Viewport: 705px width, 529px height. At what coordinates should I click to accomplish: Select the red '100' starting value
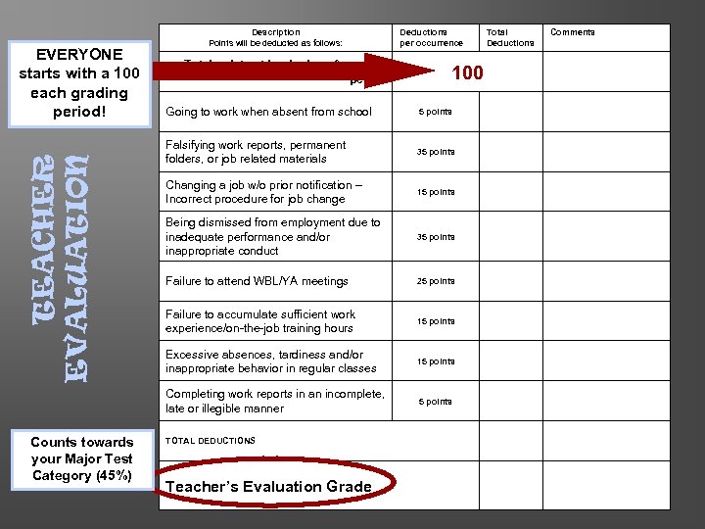(468, 72)
